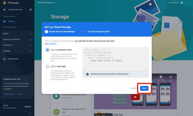Click Cancel in the setup dialog

pos(134,88)
